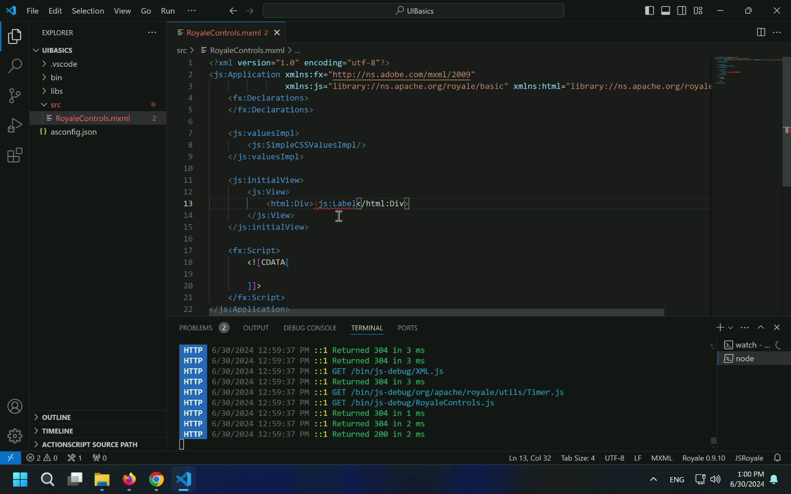Select Royale 0.9.10 SDK status item
791x494 pixels.
(x=704, y=458)
